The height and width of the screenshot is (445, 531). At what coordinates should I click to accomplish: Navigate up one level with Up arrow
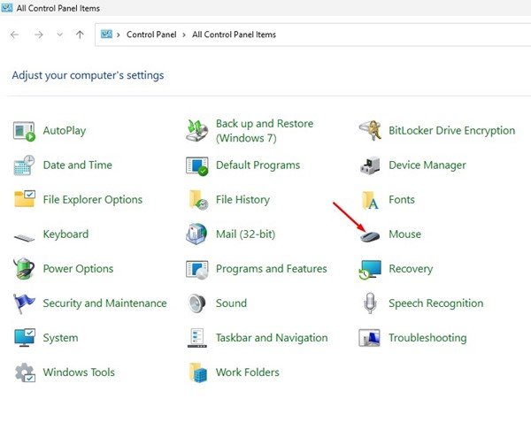80,35
